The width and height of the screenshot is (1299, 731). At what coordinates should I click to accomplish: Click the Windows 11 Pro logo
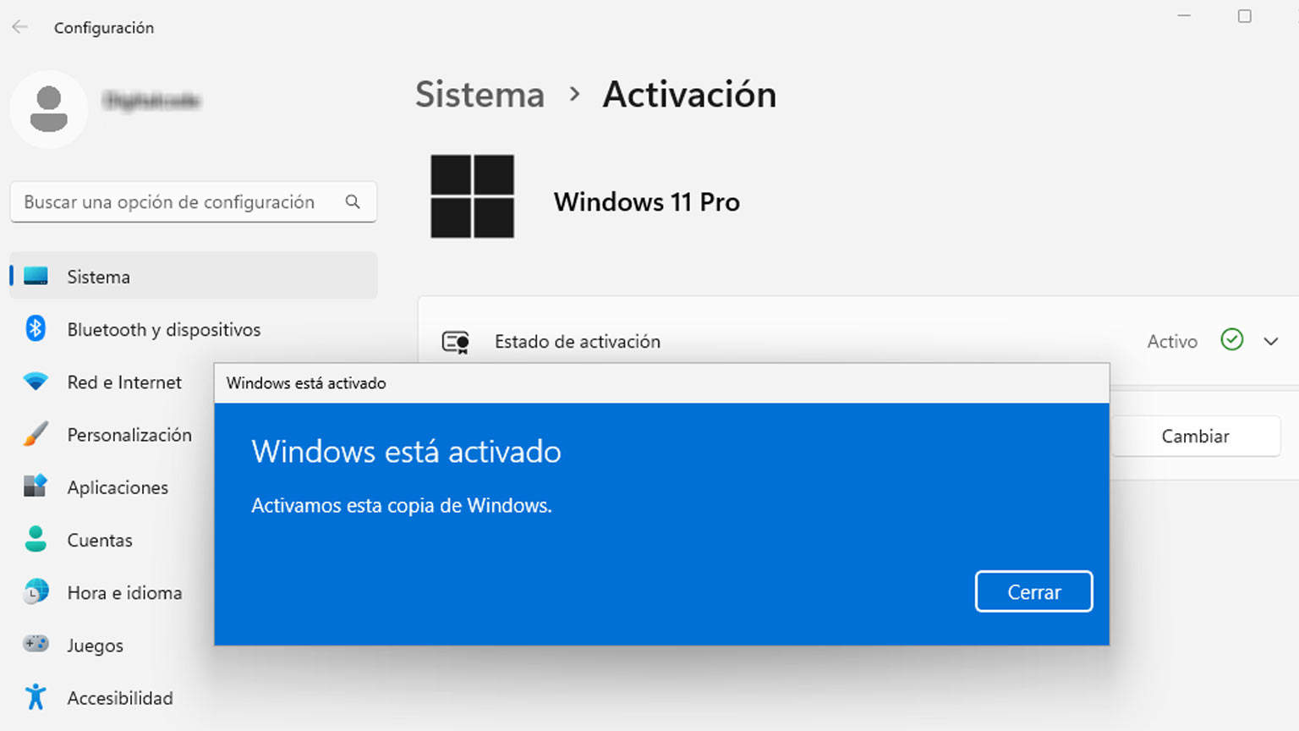[x=472, y=196]
